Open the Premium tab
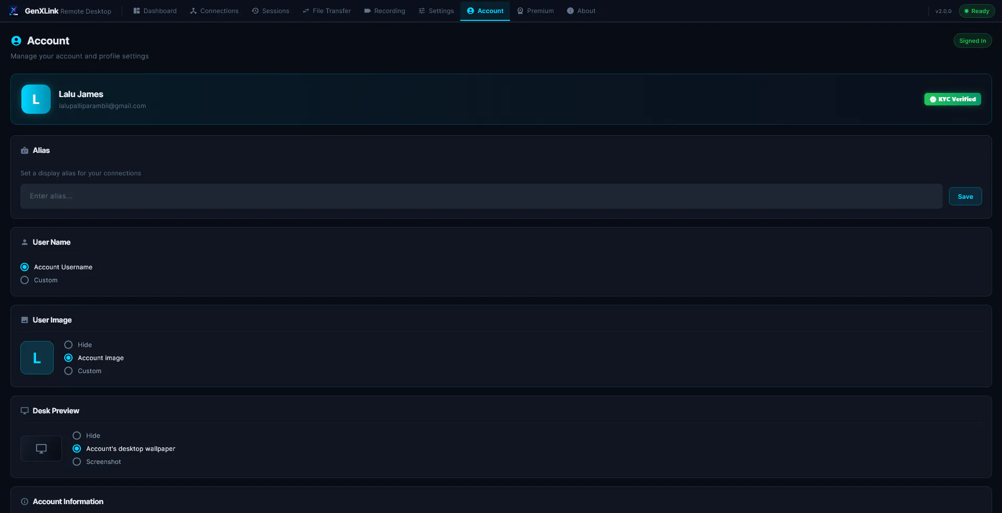Image resolution: width=1002 pixels, height=513 pixels. [535, 11]
